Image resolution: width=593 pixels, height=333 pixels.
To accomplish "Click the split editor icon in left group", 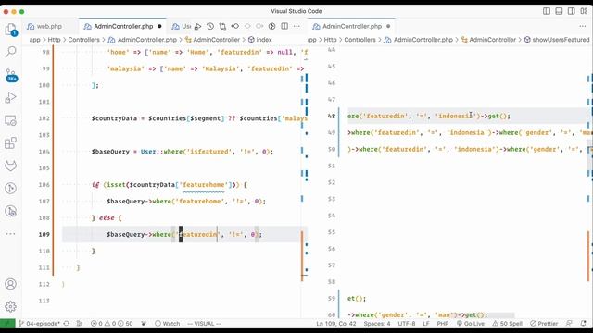I will click(284, 26).
